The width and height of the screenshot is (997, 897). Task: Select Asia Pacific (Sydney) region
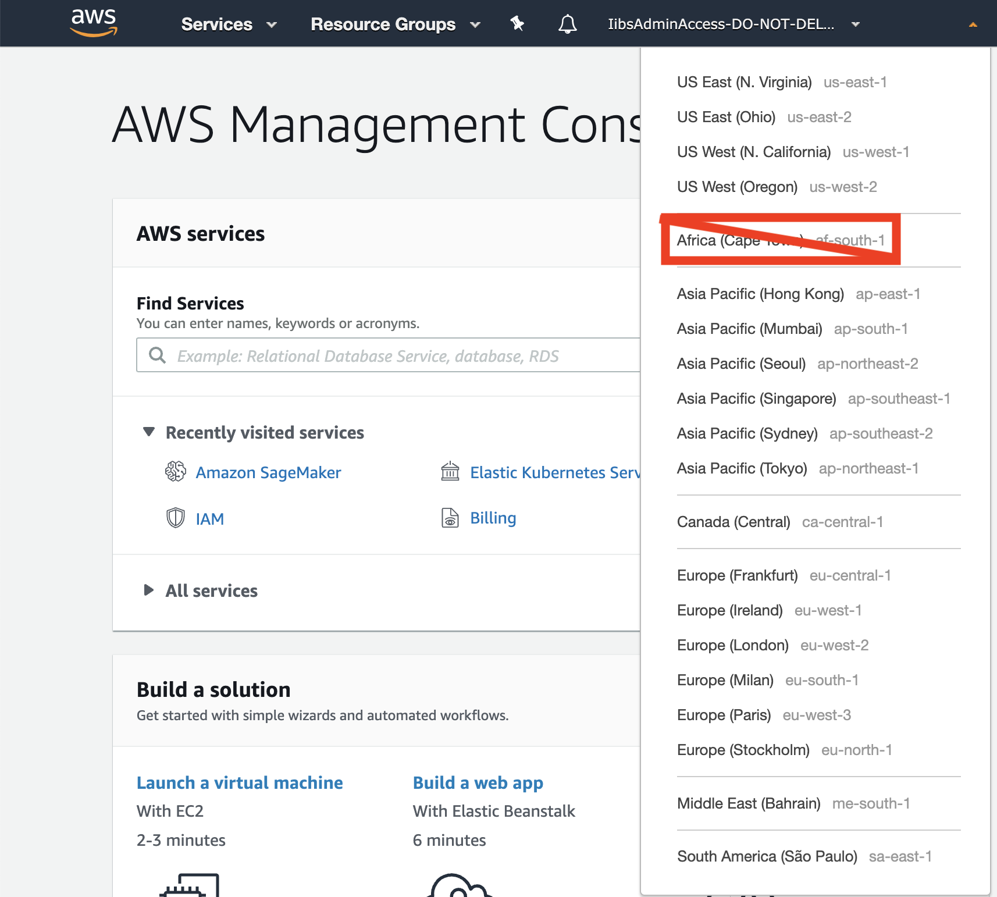(x=804, y=433)
